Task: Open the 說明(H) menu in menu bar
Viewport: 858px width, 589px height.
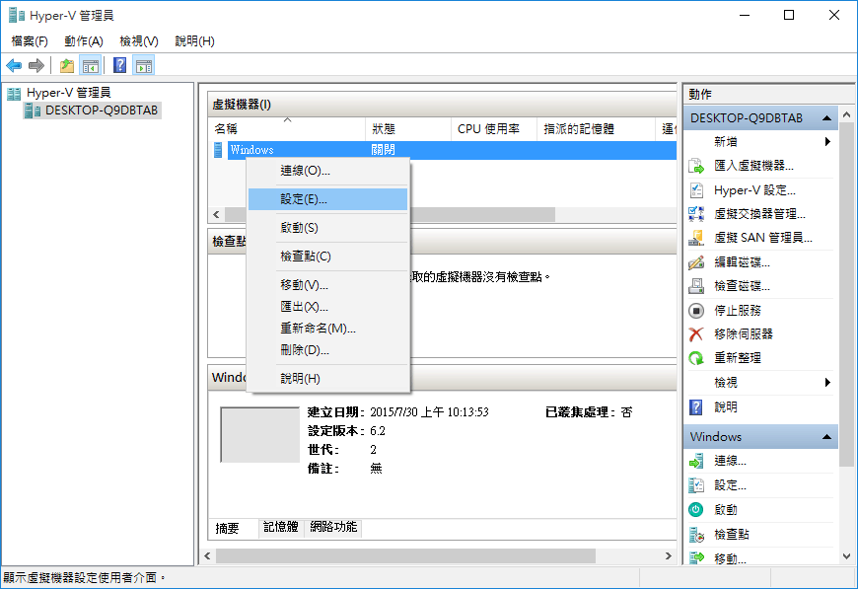Action: [x=195, y=41]
